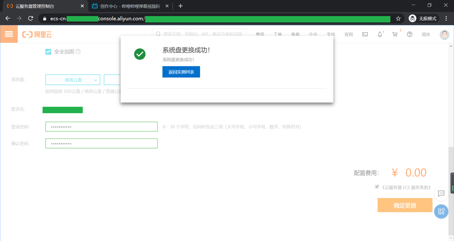Click the 确定更换 button

[405, 205]
